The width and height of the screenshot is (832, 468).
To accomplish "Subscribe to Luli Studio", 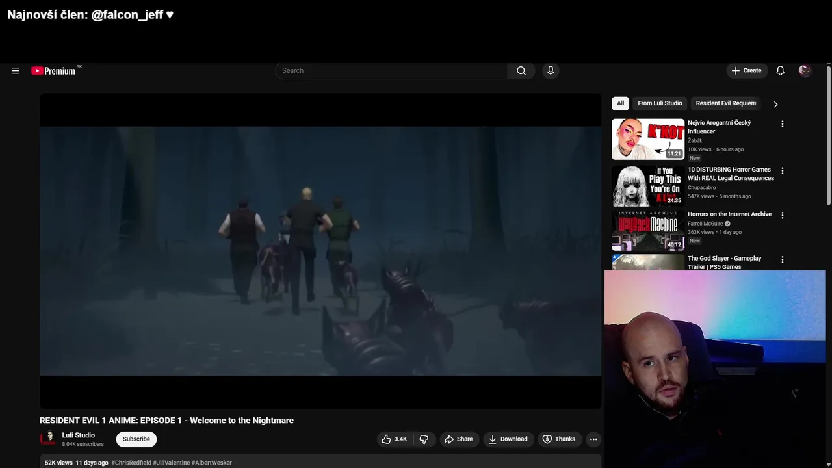I will point(136,439).
